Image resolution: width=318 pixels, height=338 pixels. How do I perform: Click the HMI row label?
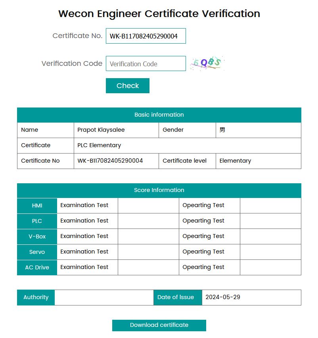pos(37,205)
